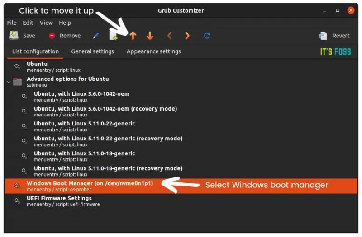Select the Windows Boot Manager entry
362x237 pixels.
click(x=90, y=186)
